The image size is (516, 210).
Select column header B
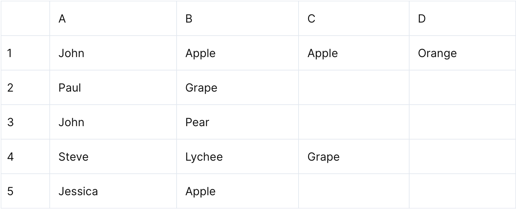click(237, 19)
